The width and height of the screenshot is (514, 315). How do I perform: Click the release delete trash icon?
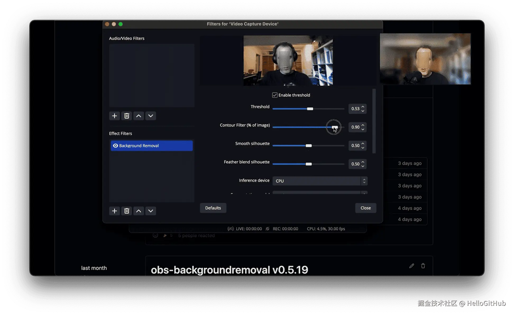point(423,266)
